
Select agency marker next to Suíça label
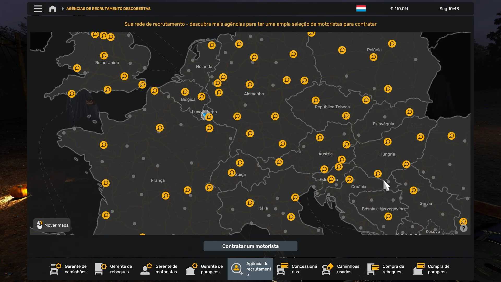tap(231, 173)
